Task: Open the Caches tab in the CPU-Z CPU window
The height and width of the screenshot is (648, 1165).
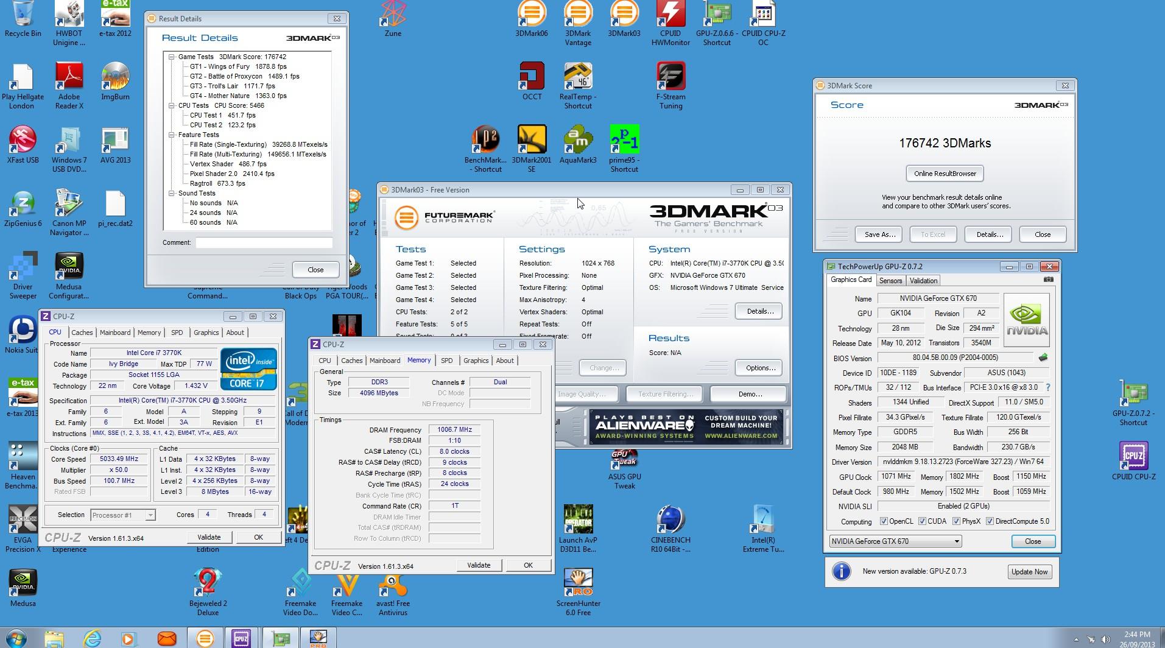Action: (x=82, y=333)
